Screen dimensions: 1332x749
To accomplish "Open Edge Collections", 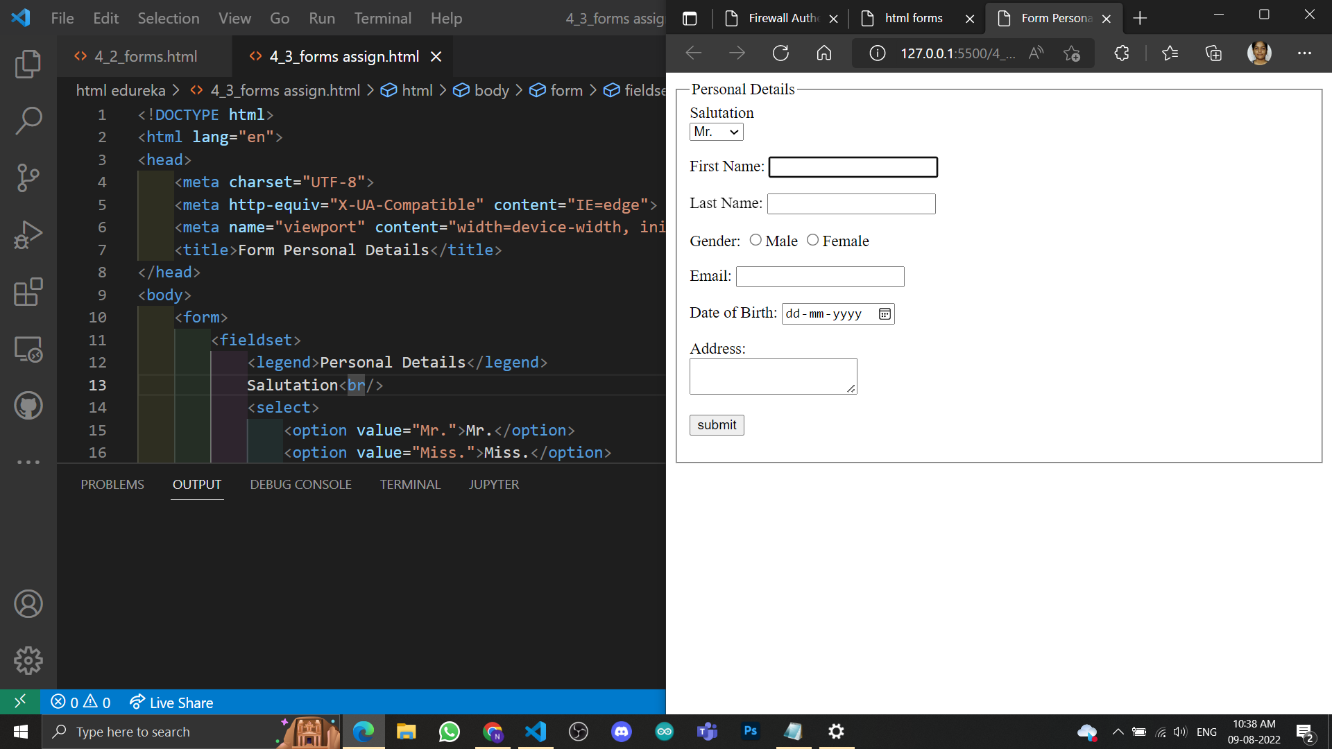I will pyautogui.click(x=1213, y=53).
